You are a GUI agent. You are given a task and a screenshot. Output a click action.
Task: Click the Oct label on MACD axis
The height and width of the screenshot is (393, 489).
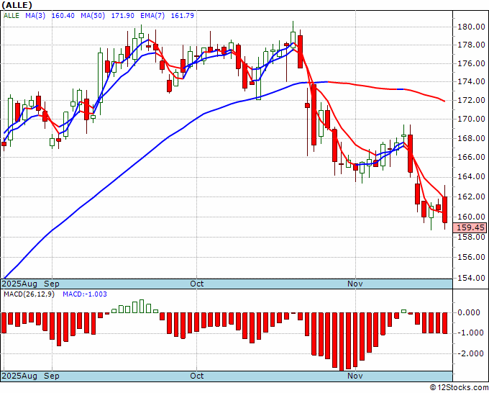pyautogui.click(x=197, y=376)
